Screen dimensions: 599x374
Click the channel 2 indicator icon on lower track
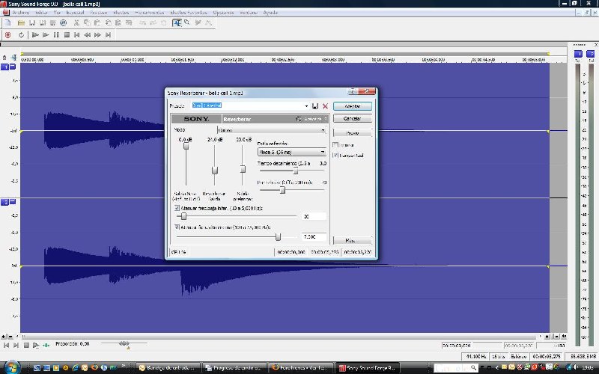tap(5, 202)
